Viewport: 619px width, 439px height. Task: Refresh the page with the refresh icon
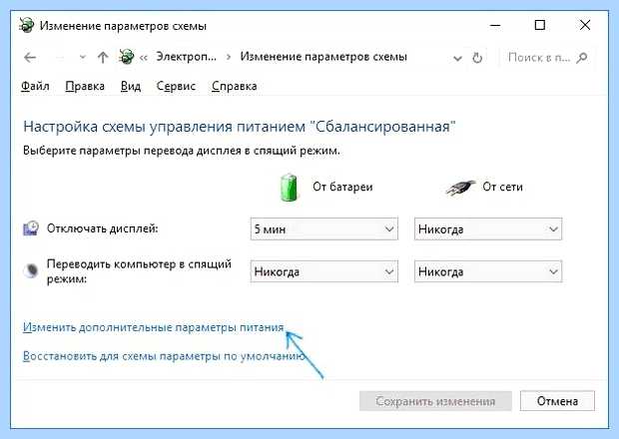(477, 58)
